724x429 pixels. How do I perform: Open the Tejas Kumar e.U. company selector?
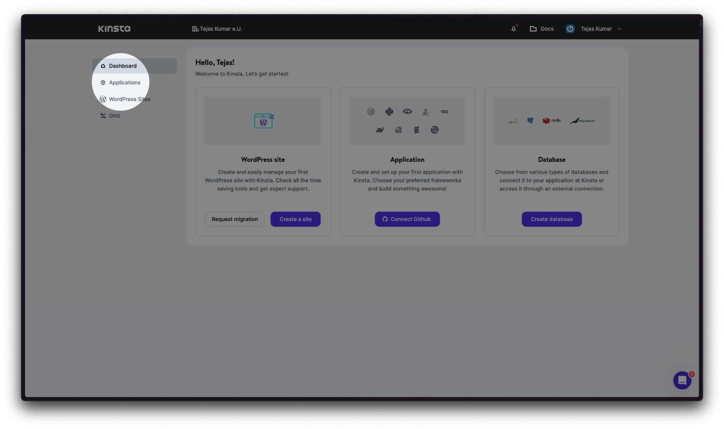217,29
